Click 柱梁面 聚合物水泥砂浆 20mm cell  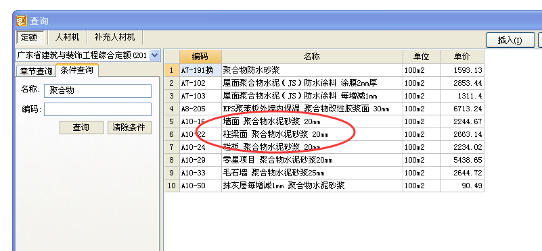pyautogui.click(x=312, y=134)
